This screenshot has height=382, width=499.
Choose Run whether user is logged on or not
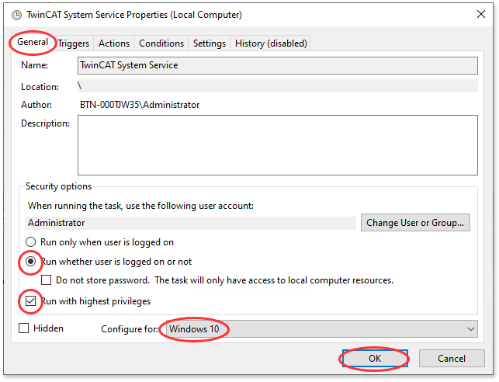point(32,262)
